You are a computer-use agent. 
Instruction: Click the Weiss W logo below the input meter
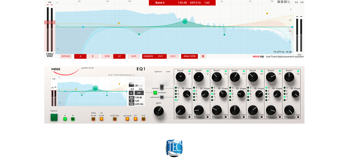(49, 55)
